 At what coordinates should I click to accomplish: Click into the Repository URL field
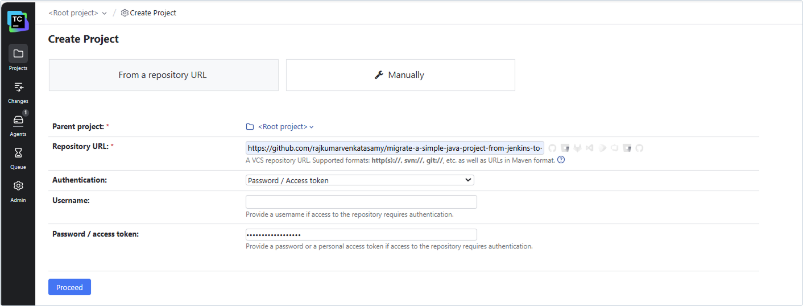[395, 148]
